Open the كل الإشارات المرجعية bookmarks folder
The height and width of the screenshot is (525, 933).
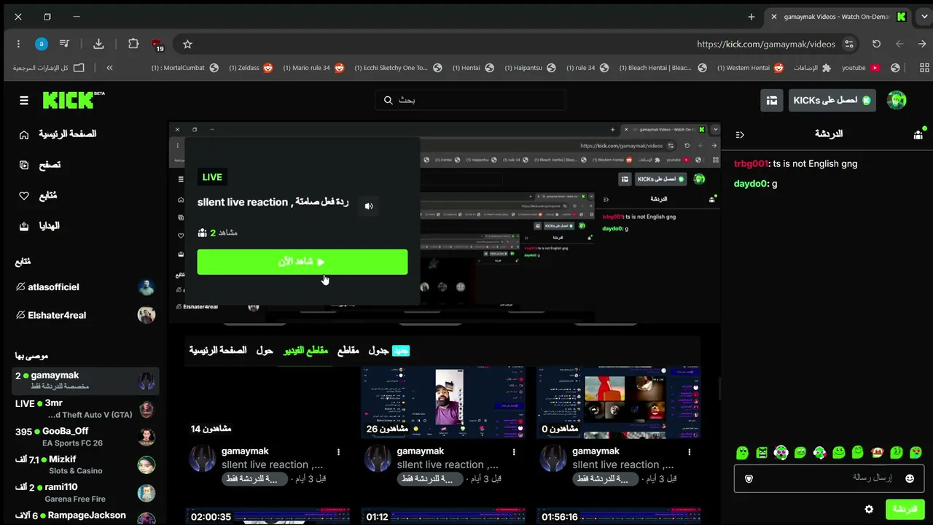pos(48,68)
